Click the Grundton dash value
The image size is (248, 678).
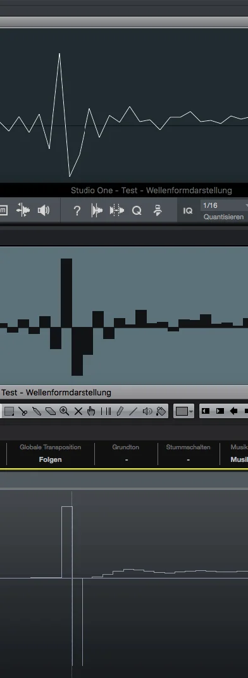(126, 459)
